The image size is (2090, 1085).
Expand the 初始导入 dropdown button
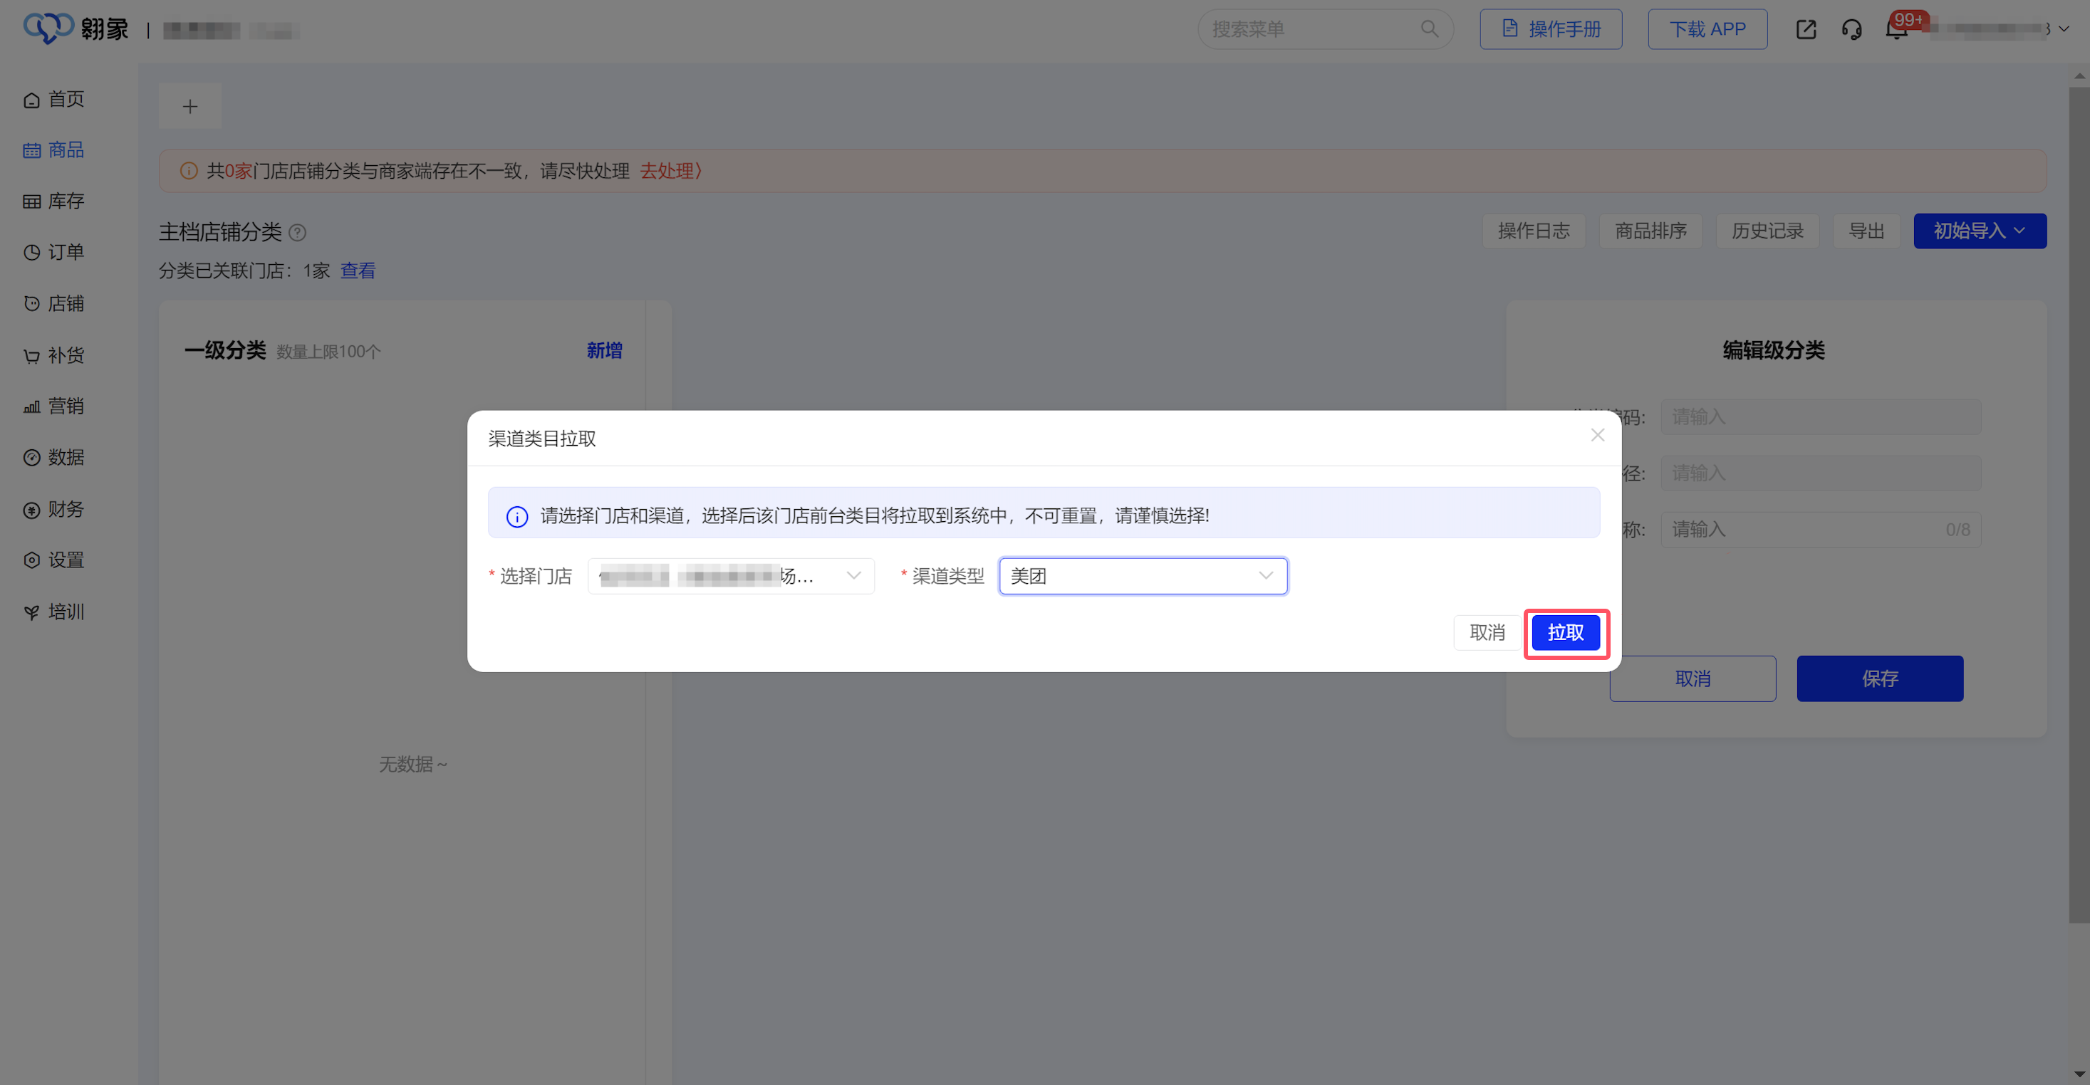click(x=1980, y=231)
